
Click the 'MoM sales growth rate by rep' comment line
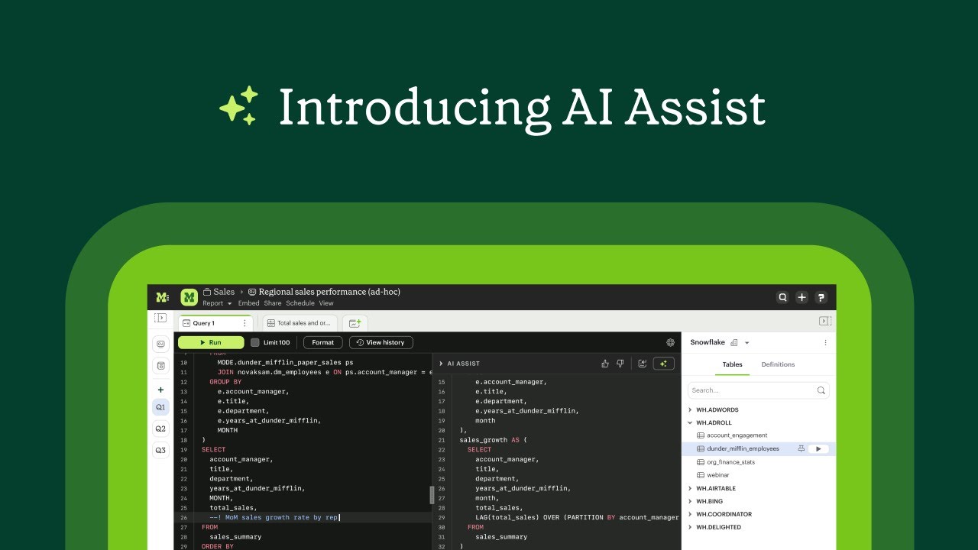pyautogui.click(x=274, y=517)
